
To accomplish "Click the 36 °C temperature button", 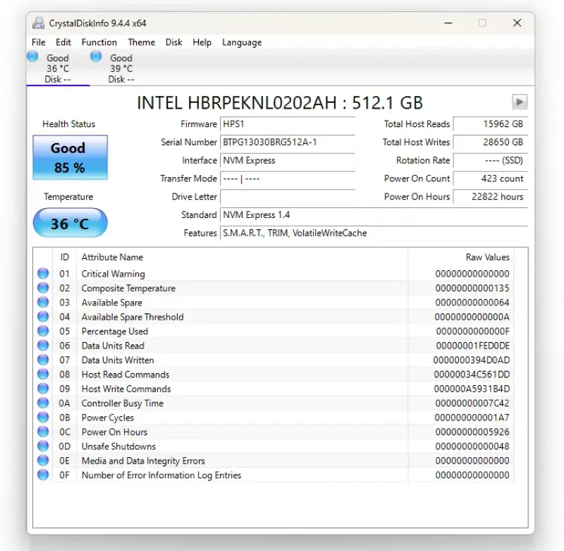I will [70, 223].
